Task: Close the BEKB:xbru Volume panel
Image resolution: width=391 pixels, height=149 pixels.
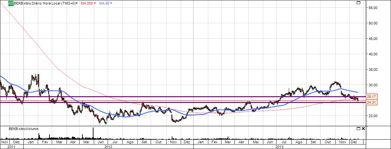Action: [363, 128]
